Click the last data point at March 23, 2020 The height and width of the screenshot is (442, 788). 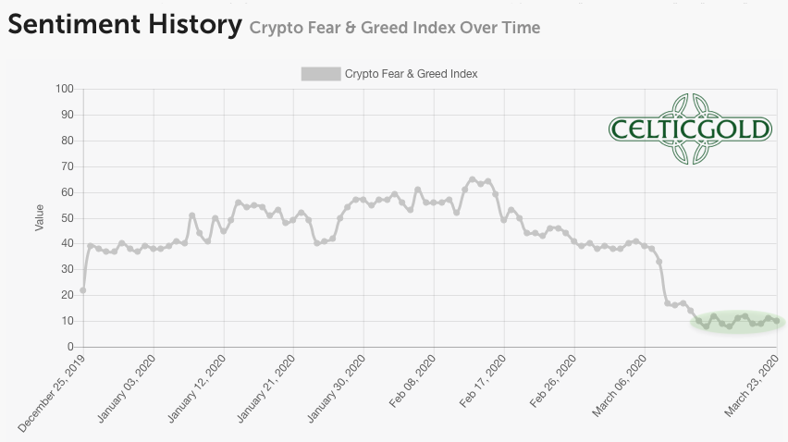click(x=776, y=321)
